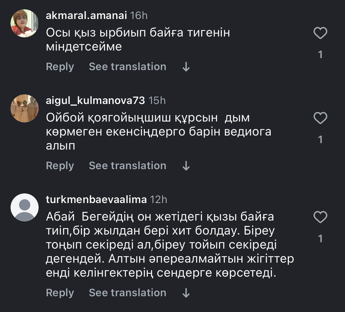The width and height of the screenshot is (345, 312).
Task: Tap the down arrow under aigul_kulmanova73's comment
Action: point(186,166)
